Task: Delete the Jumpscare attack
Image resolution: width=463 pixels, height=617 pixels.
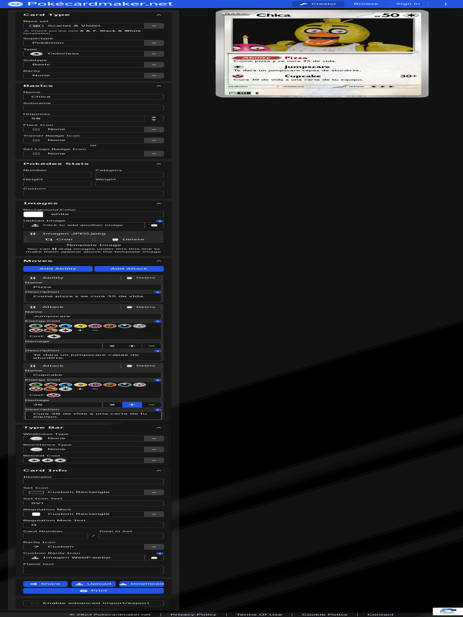Action: [141, 307]
